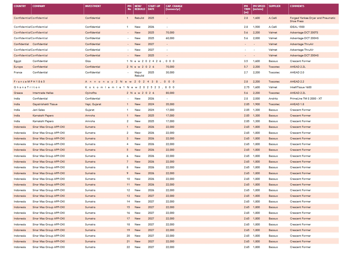The width and height of the screenshot is (350, 254).
Task: Click the 'AHEAD 2.0' comment cell
Action: point(297,72)
